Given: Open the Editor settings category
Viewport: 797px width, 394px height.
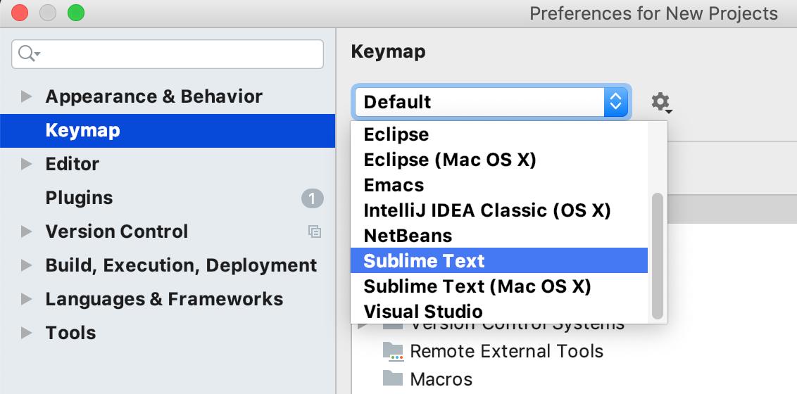Looking at the screenshot, I should 73,164.
